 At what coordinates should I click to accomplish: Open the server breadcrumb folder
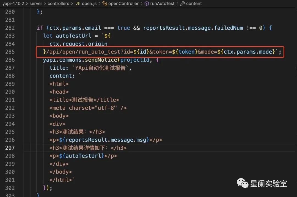click(36, 4)
